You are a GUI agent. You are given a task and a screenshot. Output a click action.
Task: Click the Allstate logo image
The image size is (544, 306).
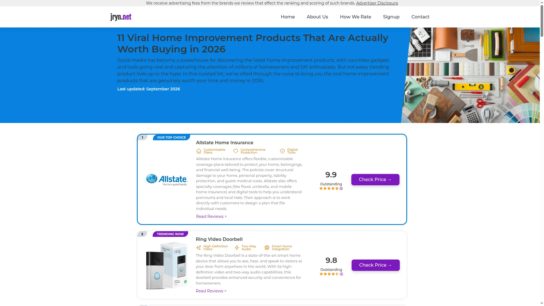click(x=167, y=180)
